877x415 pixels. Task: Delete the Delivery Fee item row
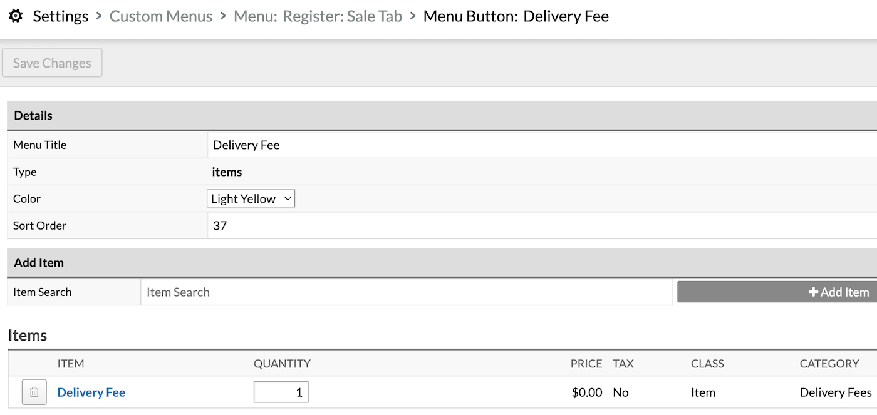[x=34, y=392]
